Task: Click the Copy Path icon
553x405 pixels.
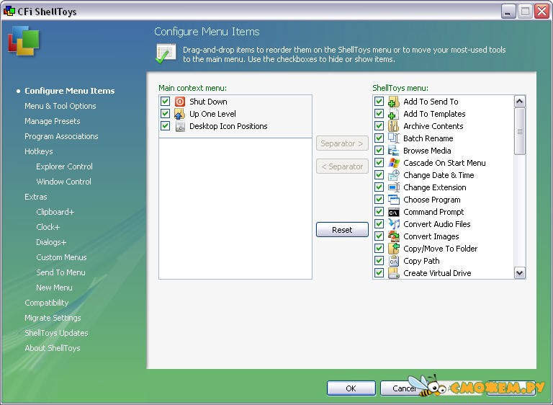Action: tap(394, 261)
